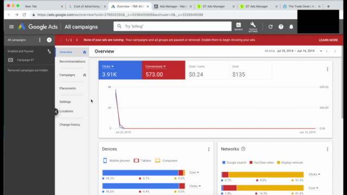Image resolution: width=347 pixels, height=195 pixels.
Task: Go to previous date range
Action: click(326, 51)
